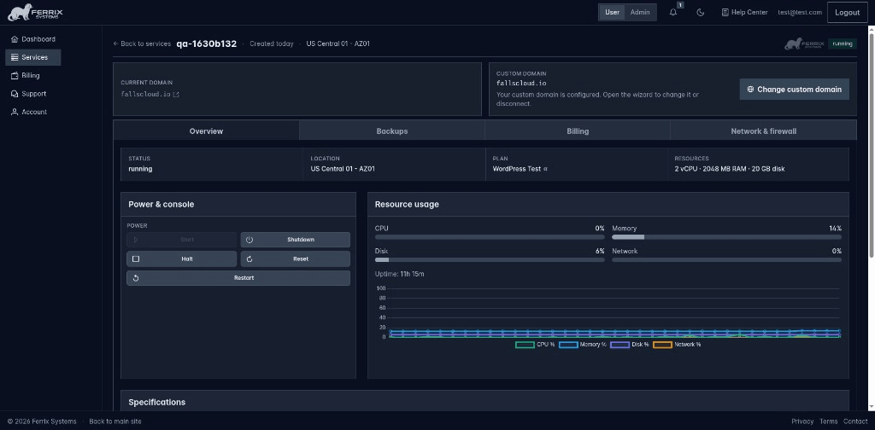Open the Overview tab
Screen dimensions: 875x430
[x=206, y=131]
